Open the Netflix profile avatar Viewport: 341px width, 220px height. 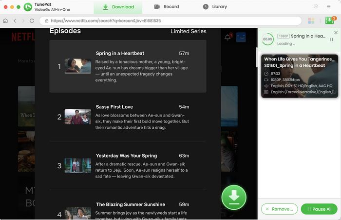click(x=242, y=37)
